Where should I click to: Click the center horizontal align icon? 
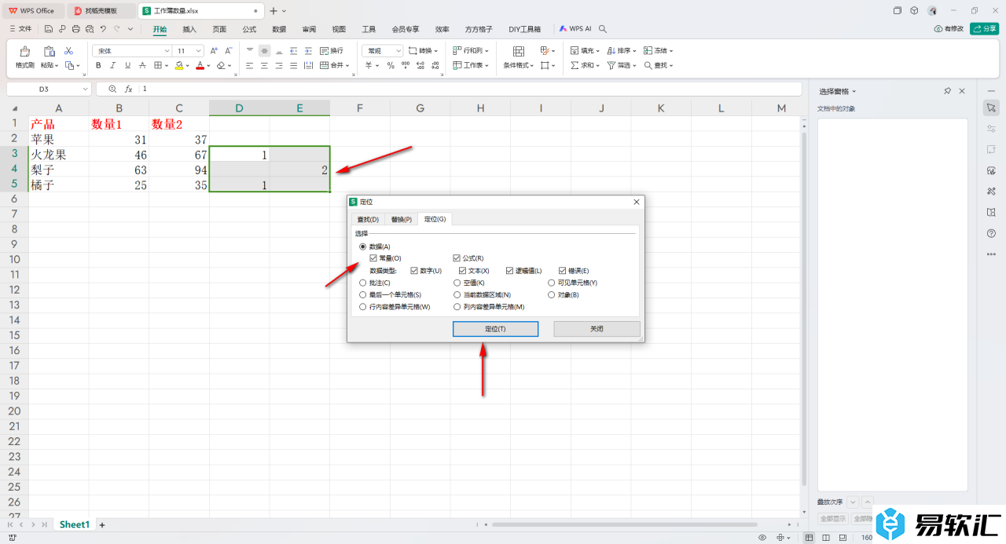(264, 66)
